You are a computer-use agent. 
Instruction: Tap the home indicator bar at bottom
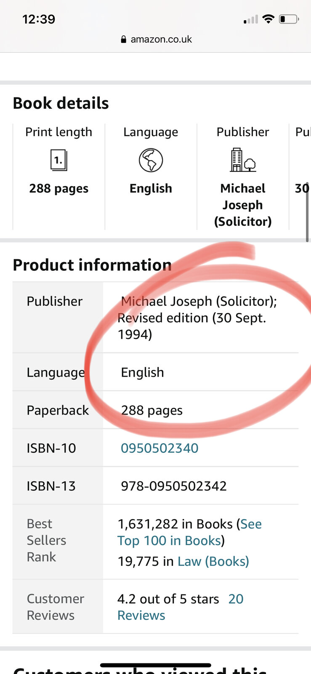coord(156,665)
